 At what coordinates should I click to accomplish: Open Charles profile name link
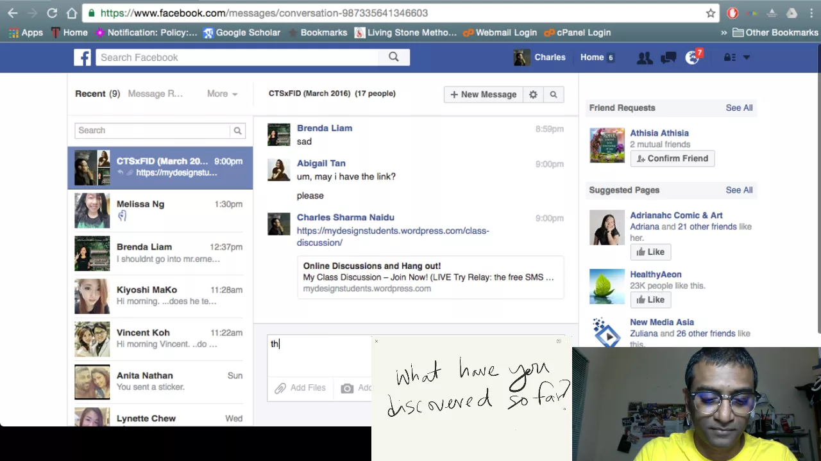(x=550, y=57)
